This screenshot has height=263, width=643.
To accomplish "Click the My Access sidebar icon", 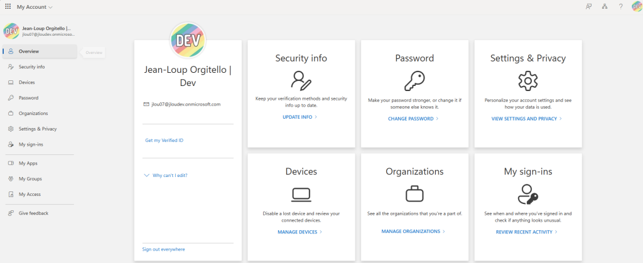I will [11, 195].
